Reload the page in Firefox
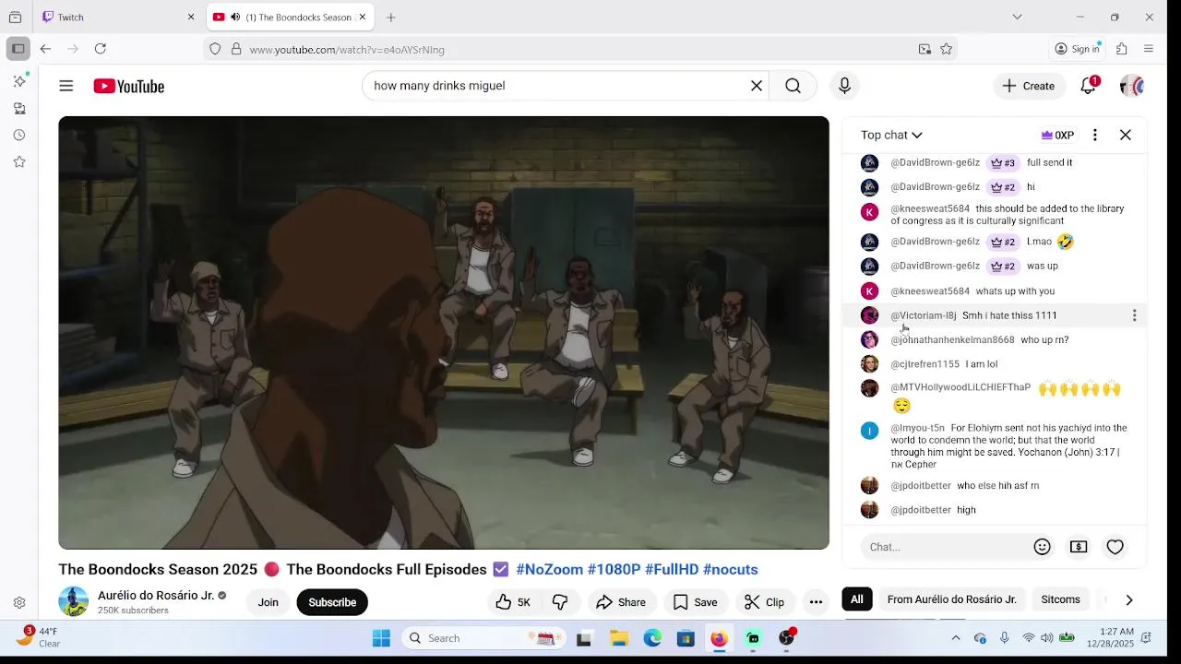The width and height of the screenshot is (1181, 664). pos(101,49)
